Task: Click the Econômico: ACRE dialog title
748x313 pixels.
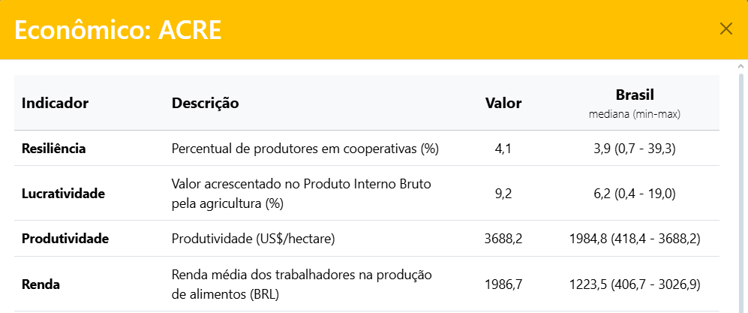Action: click(x=118, y=30)
